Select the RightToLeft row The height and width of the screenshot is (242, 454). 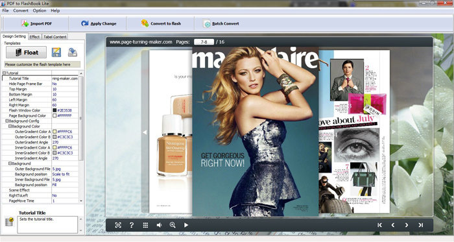(x=40, y=195)
